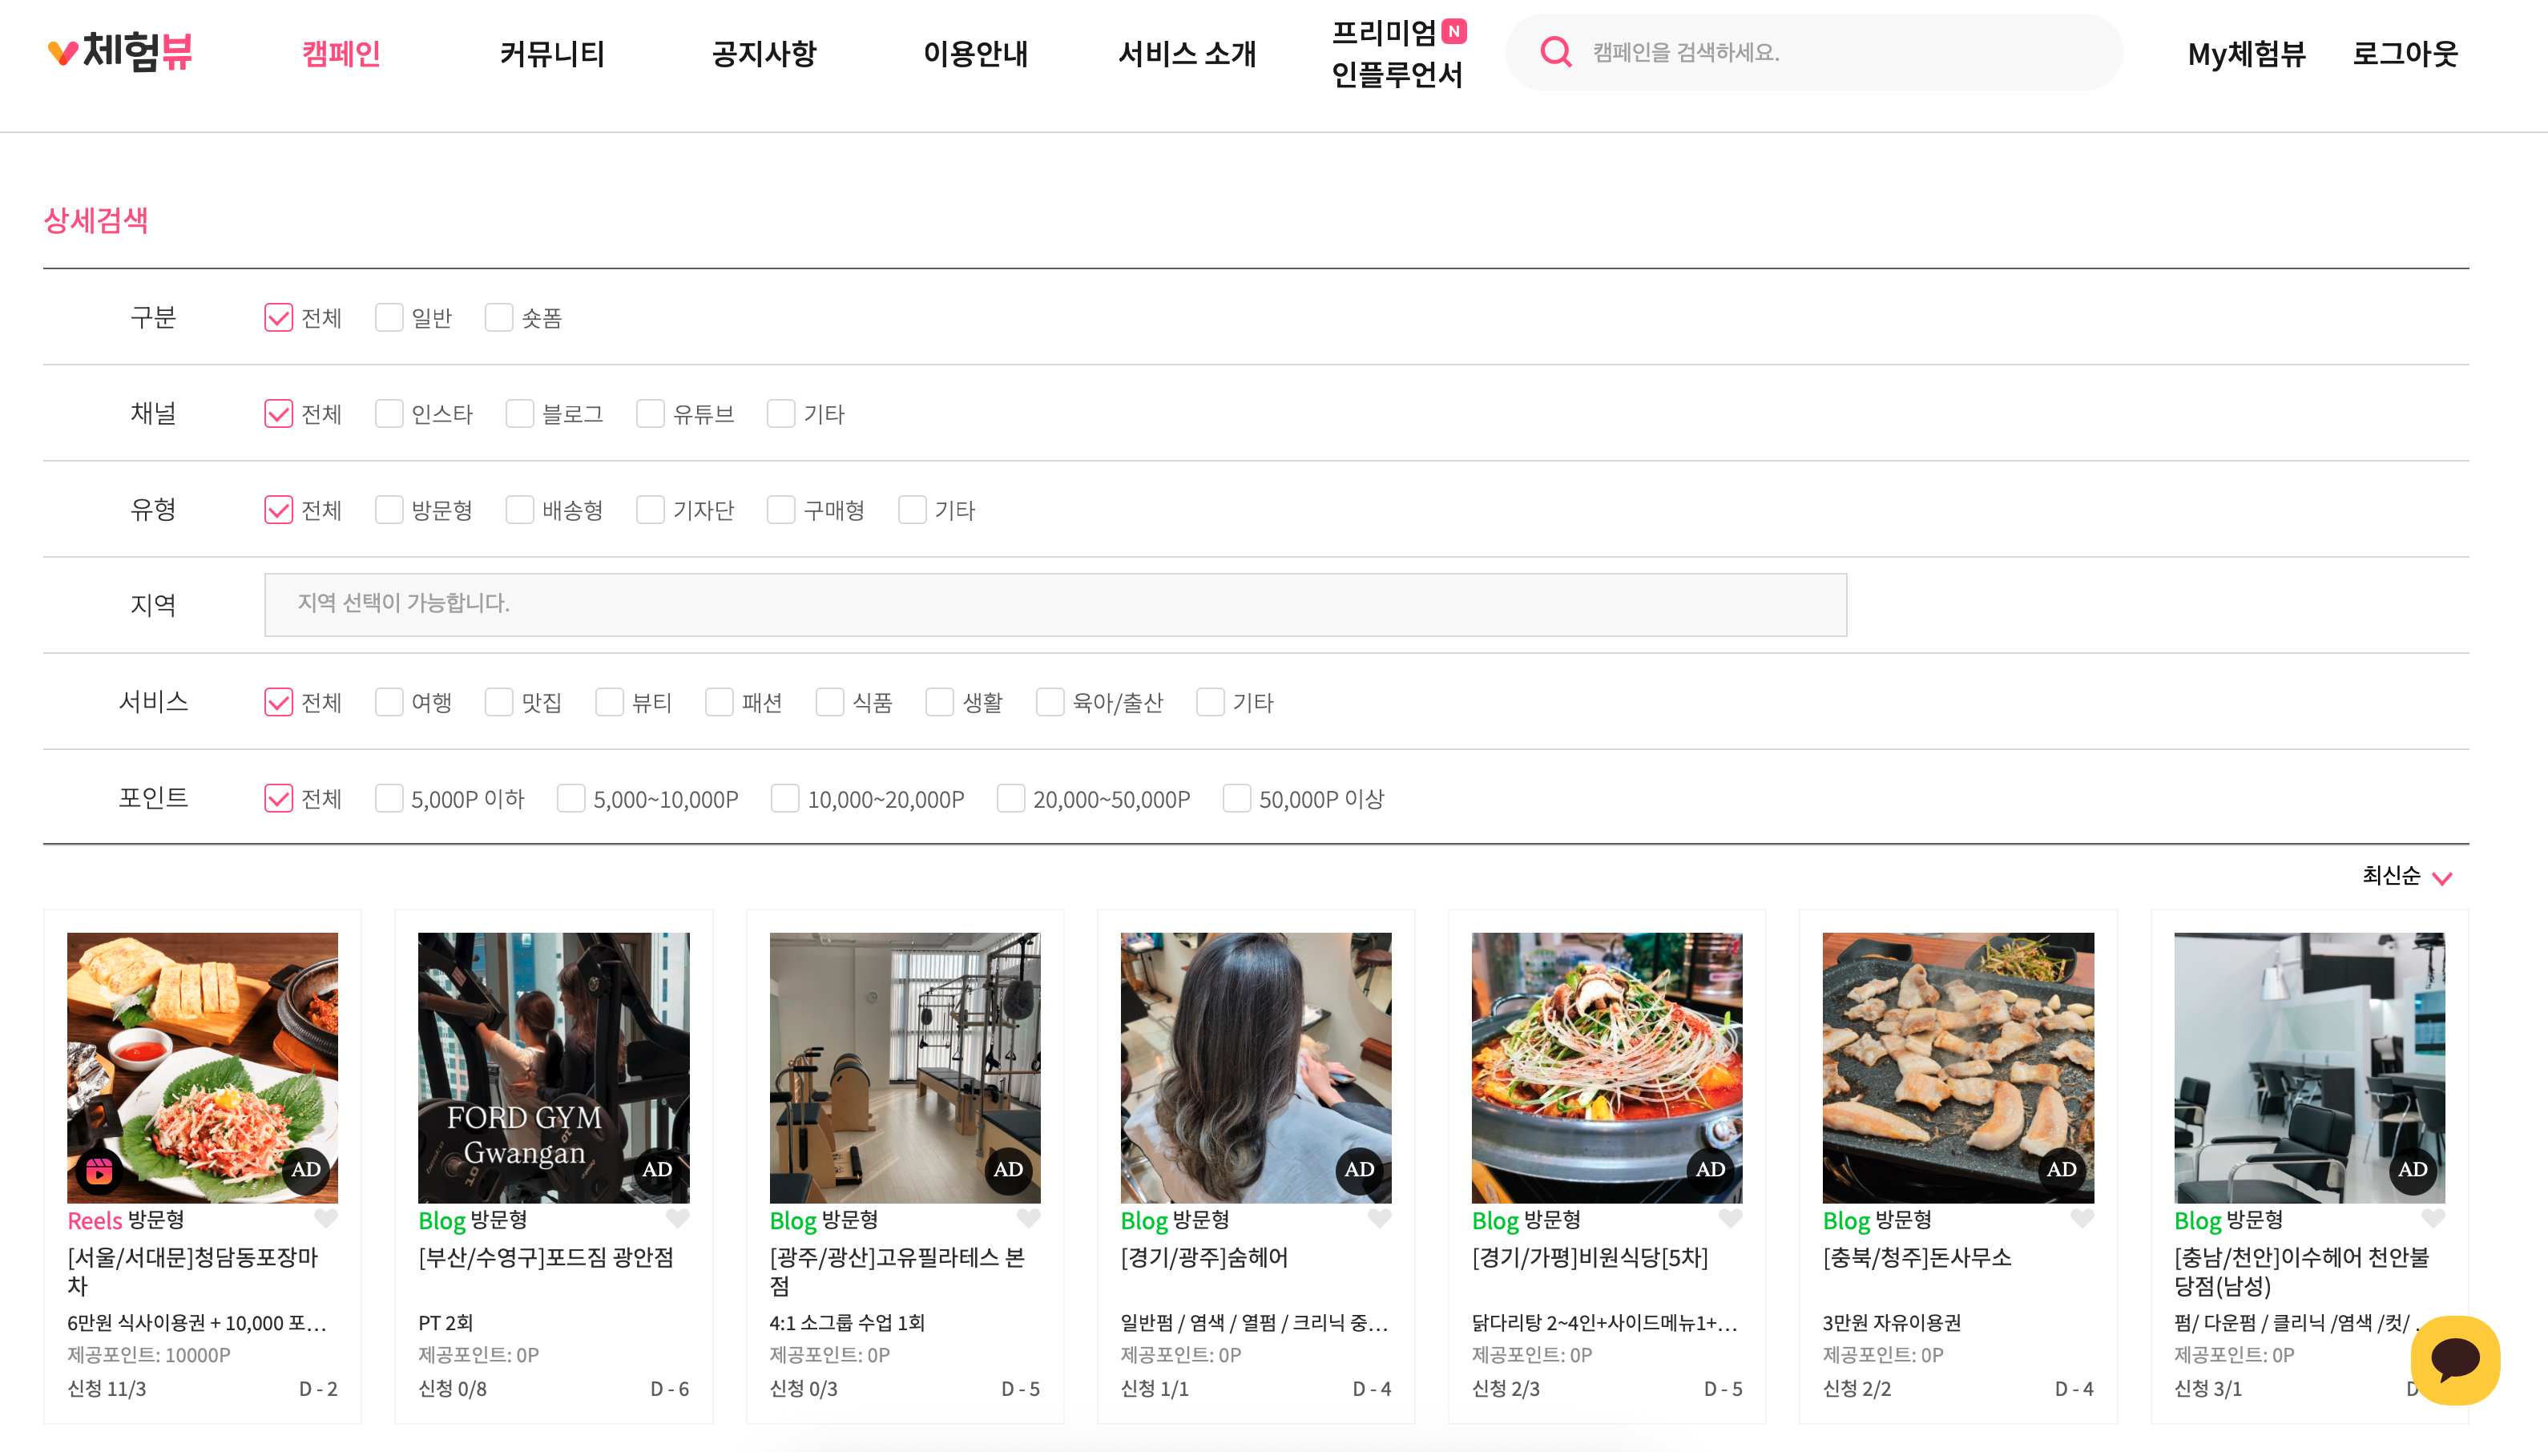Click the search magnifier icon

pos(1555,52)
